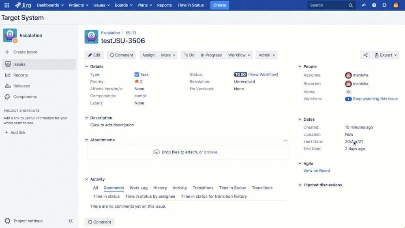Open Time in status by assignee tab
Viewport: 405px width, 228px height.
[150, 196]
